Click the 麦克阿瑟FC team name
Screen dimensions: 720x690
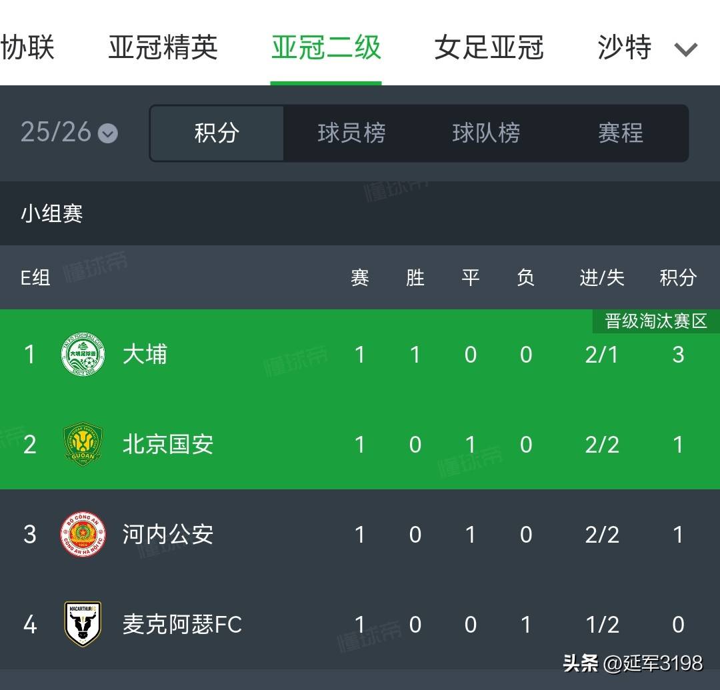coord(181,625)
